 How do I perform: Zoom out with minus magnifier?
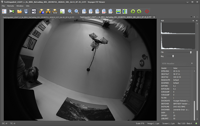(70, 12)
